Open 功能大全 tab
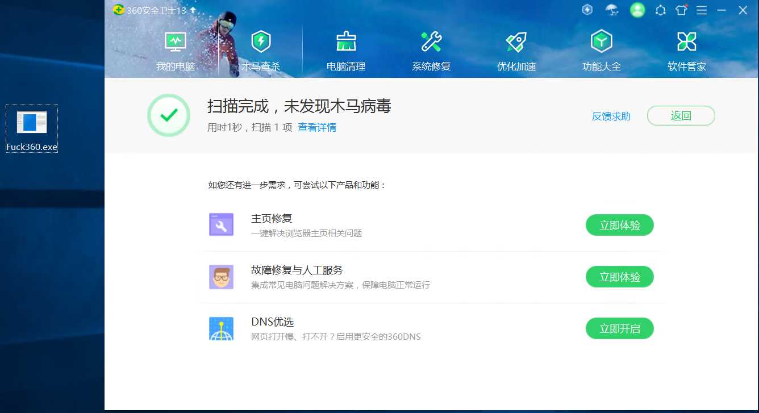This screenshot has width=759, height=413. [602, 52]
